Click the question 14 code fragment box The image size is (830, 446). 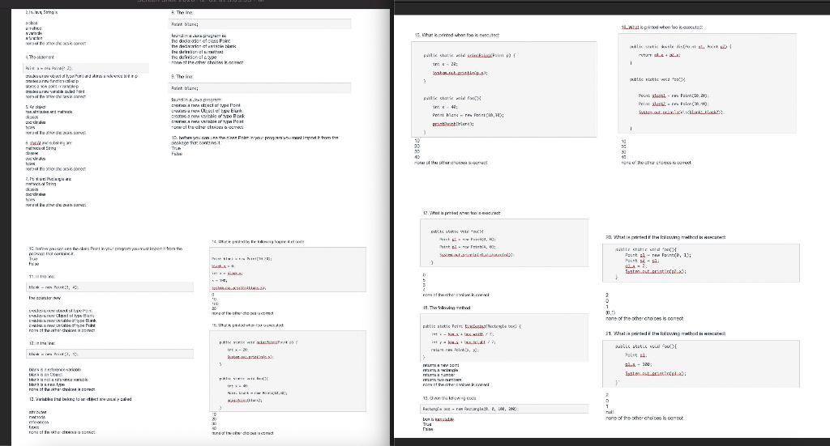click(x=288, y=270)
